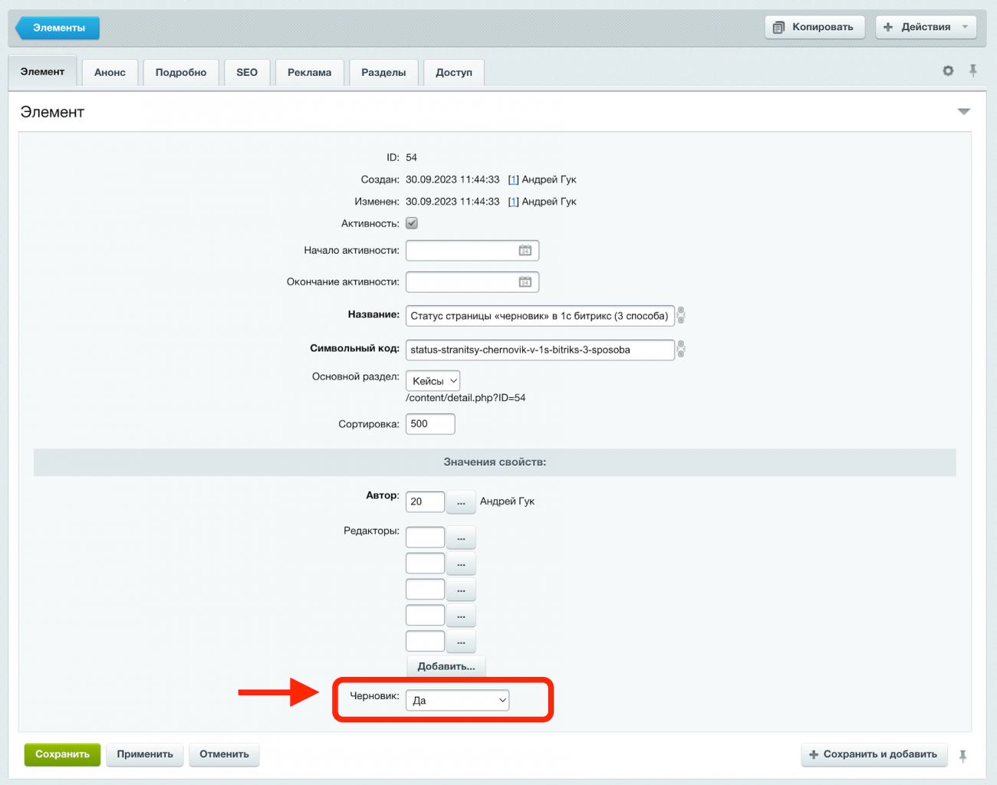Screen dimensions: 997x785
Task: Click the Применить button
Action: 145,754
